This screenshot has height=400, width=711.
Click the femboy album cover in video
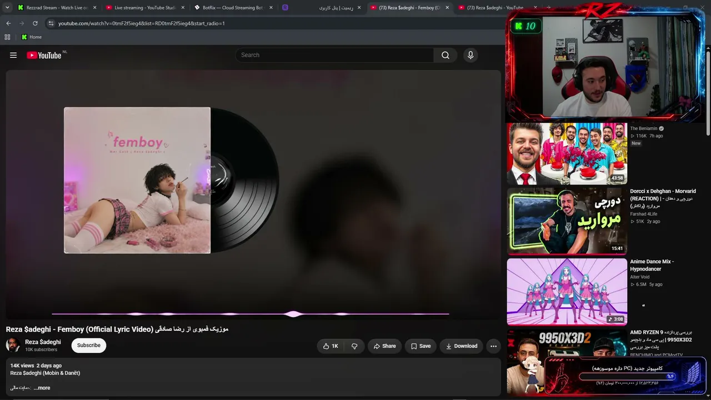137,180
